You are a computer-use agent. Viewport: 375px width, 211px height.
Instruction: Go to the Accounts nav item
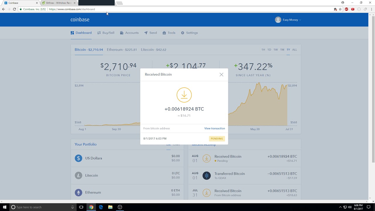[x=129, y=33]
